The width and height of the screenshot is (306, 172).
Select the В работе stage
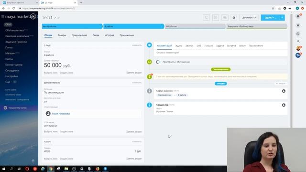133,26
